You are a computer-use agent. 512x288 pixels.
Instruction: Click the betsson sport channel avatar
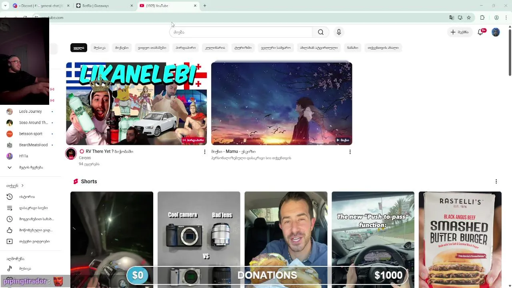(10, 134)
